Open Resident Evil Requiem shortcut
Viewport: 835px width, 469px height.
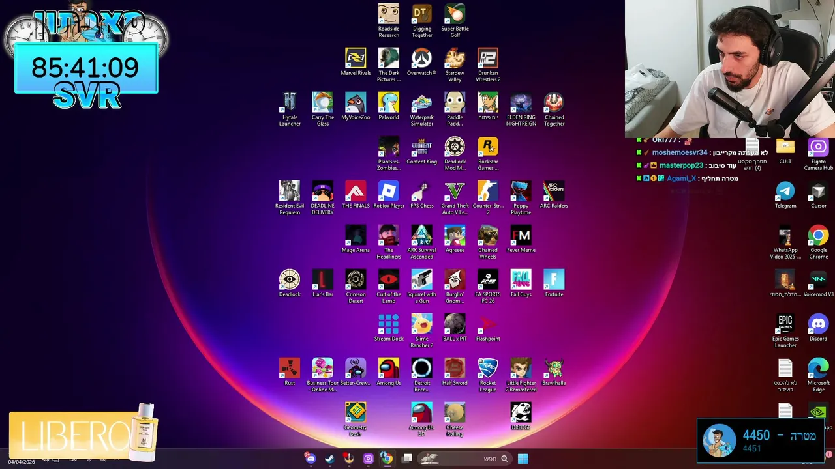(290, 198)
